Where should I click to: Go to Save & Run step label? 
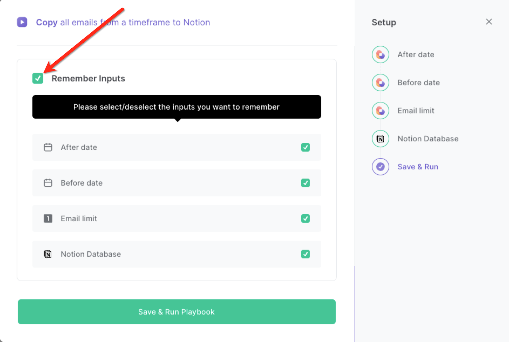point(418,167)
